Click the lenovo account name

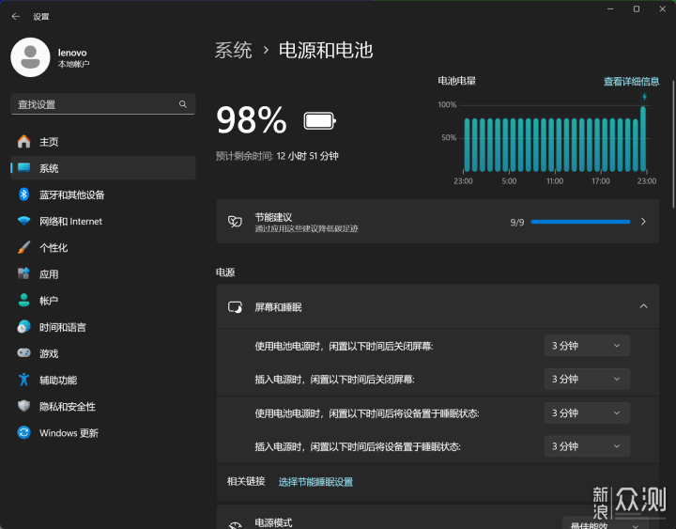[72, 53]
